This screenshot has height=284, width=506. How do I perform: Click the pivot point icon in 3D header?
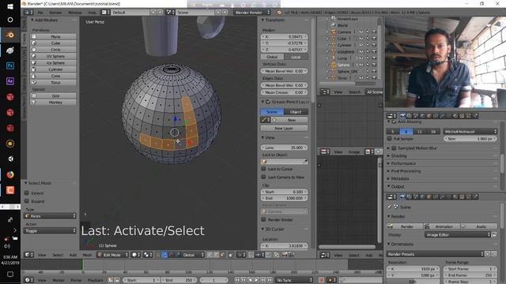[x=148, y=255]
